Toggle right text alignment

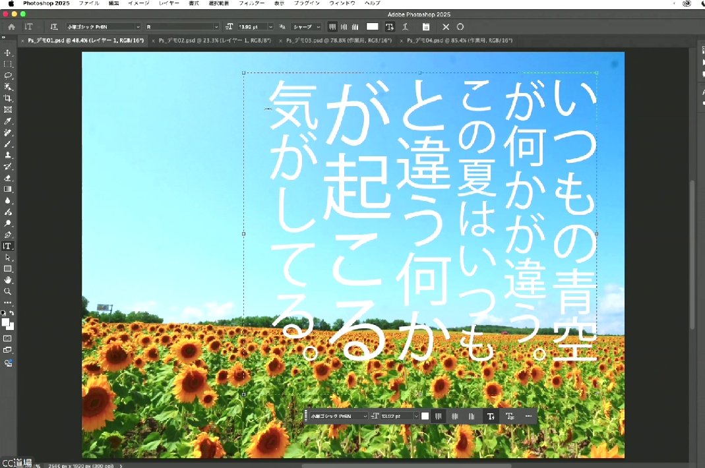355,27
